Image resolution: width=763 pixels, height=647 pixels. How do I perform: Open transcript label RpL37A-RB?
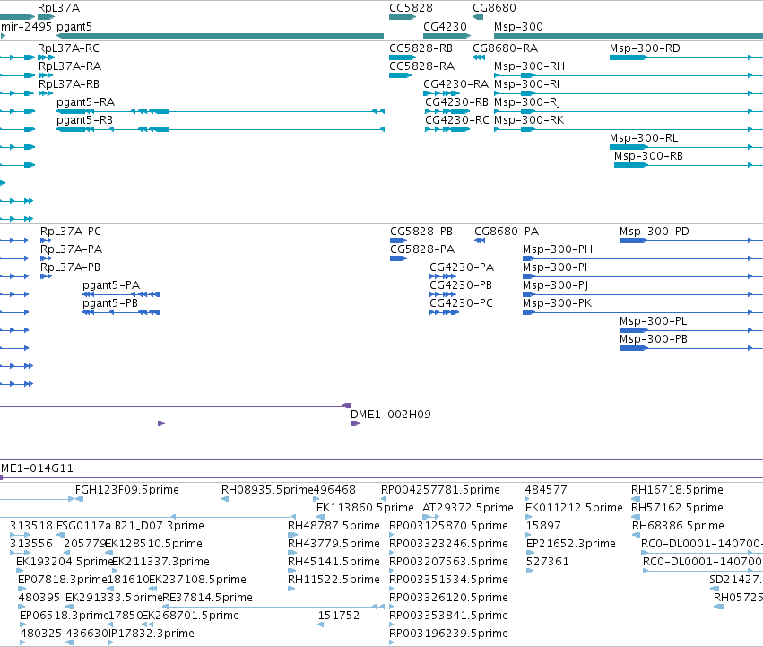pos(69,83)
